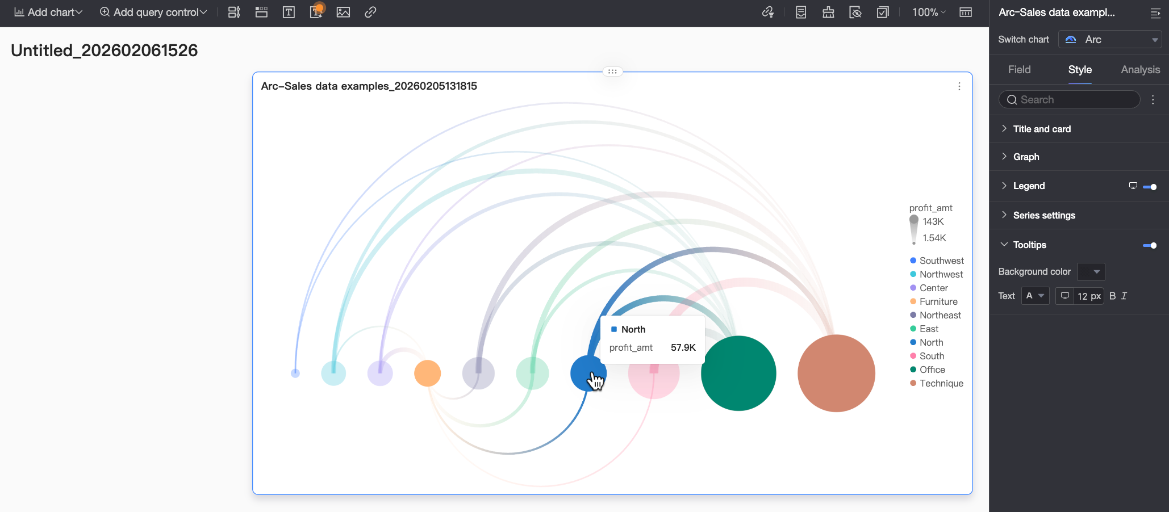Toggle Northwest in the chart legend

click(936, 274)
